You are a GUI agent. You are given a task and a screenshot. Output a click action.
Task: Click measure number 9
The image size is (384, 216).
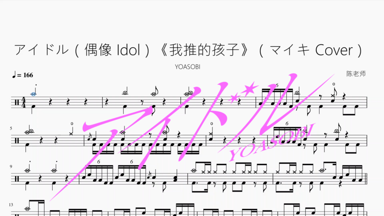pos(11,166)
